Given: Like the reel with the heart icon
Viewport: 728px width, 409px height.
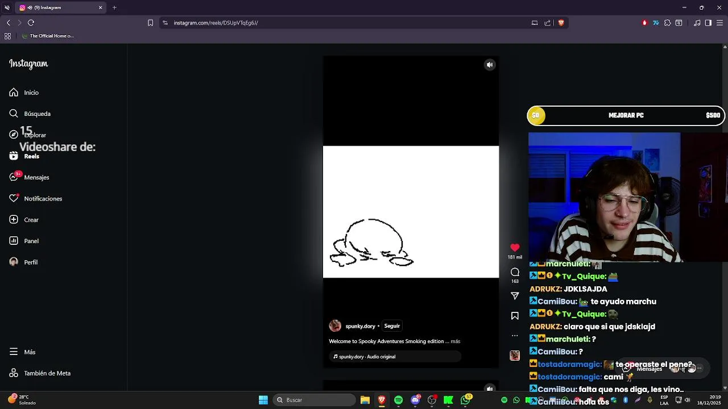Looking at the screenshot, I should click(x=515, y=248).
